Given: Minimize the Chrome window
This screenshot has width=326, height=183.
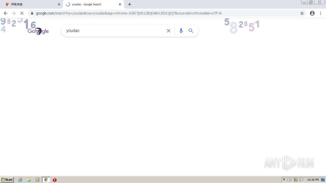Looking at the screenshot, I should pos(305,2).
